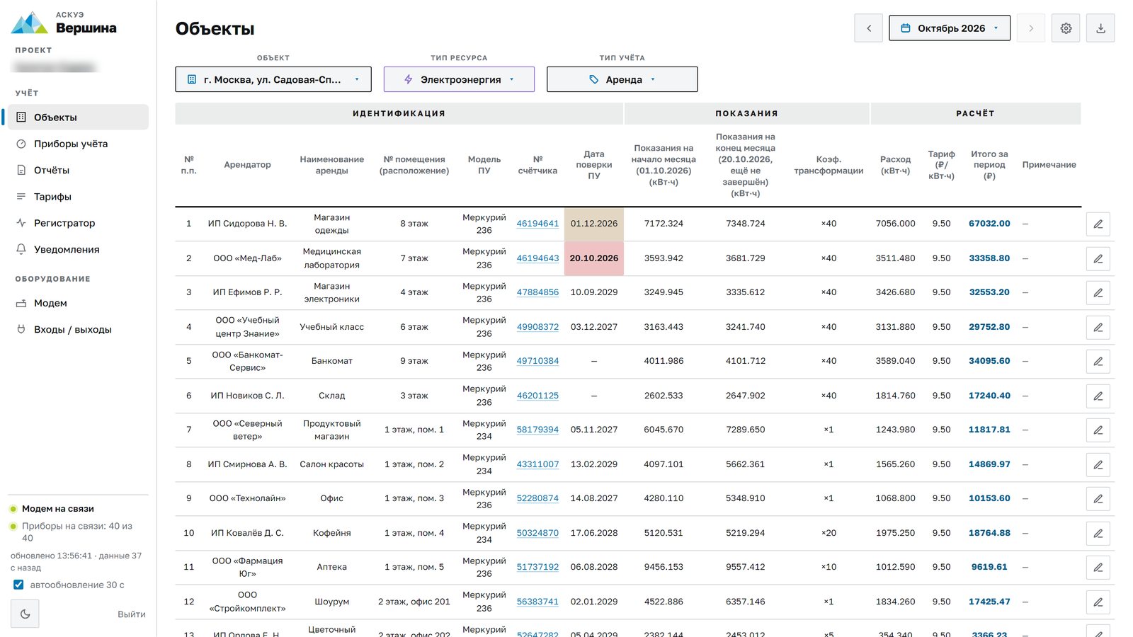This screenshot has height=637, width=1133.
Task: Click total amount 67032.00
Action: (x=989, y=224)
